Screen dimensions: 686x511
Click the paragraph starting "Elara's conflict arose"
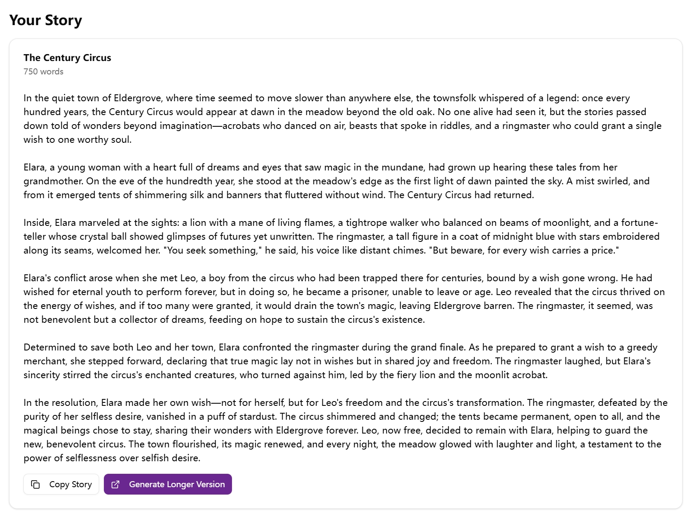pos(344,299)
